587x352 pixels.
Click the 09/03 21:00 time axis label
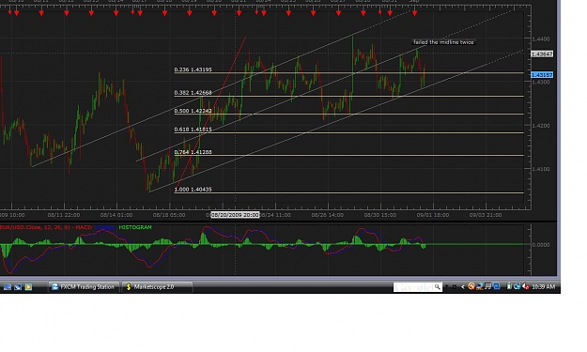tap(486, 215)
